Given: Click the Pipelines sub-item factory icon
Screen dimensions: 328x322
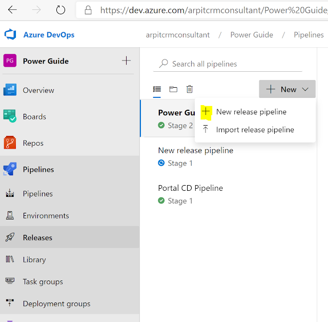Looking at the screenshot, I should 10,193.
